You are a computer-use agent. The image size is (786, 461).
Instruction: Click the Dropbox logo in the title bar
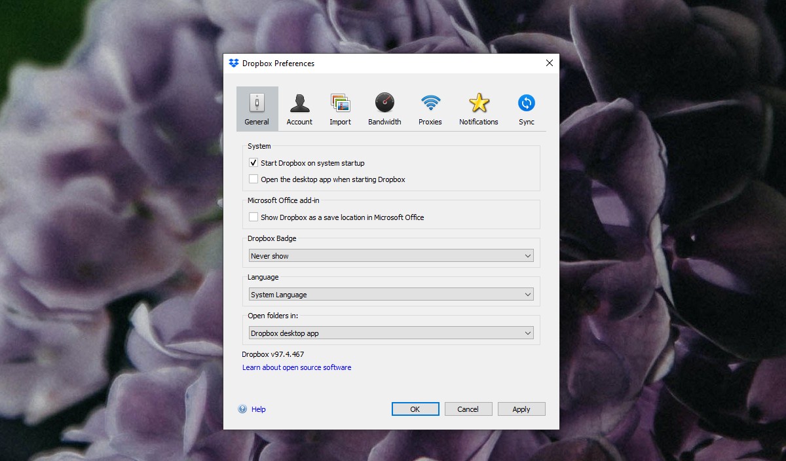tap(234, 64)
